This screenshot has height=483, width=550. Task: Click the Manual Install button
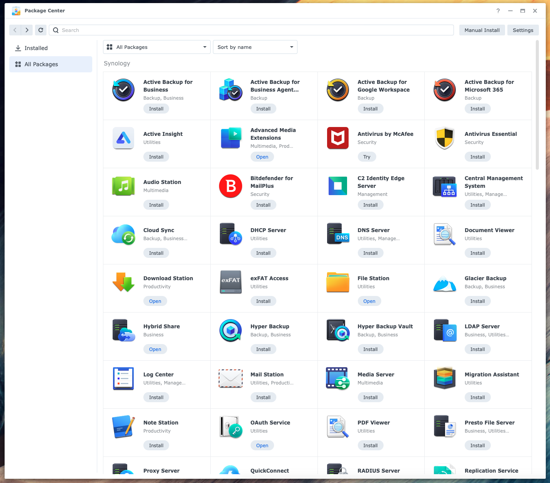[482, 30]
